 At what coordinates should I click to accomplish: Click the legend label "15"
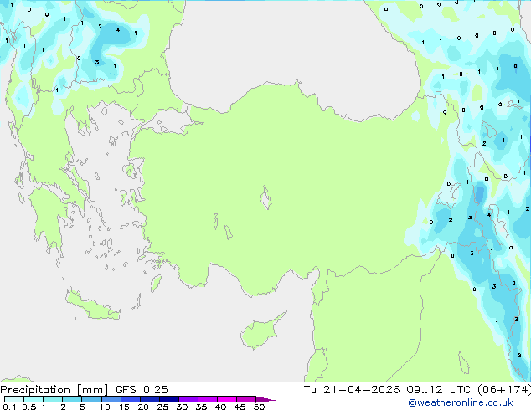tap(124, 407)
